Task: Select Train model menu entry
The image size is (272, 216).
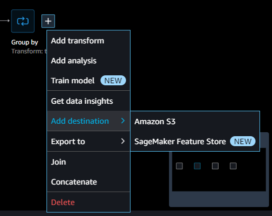Action: pyautogui.click(x=88, y=80)
